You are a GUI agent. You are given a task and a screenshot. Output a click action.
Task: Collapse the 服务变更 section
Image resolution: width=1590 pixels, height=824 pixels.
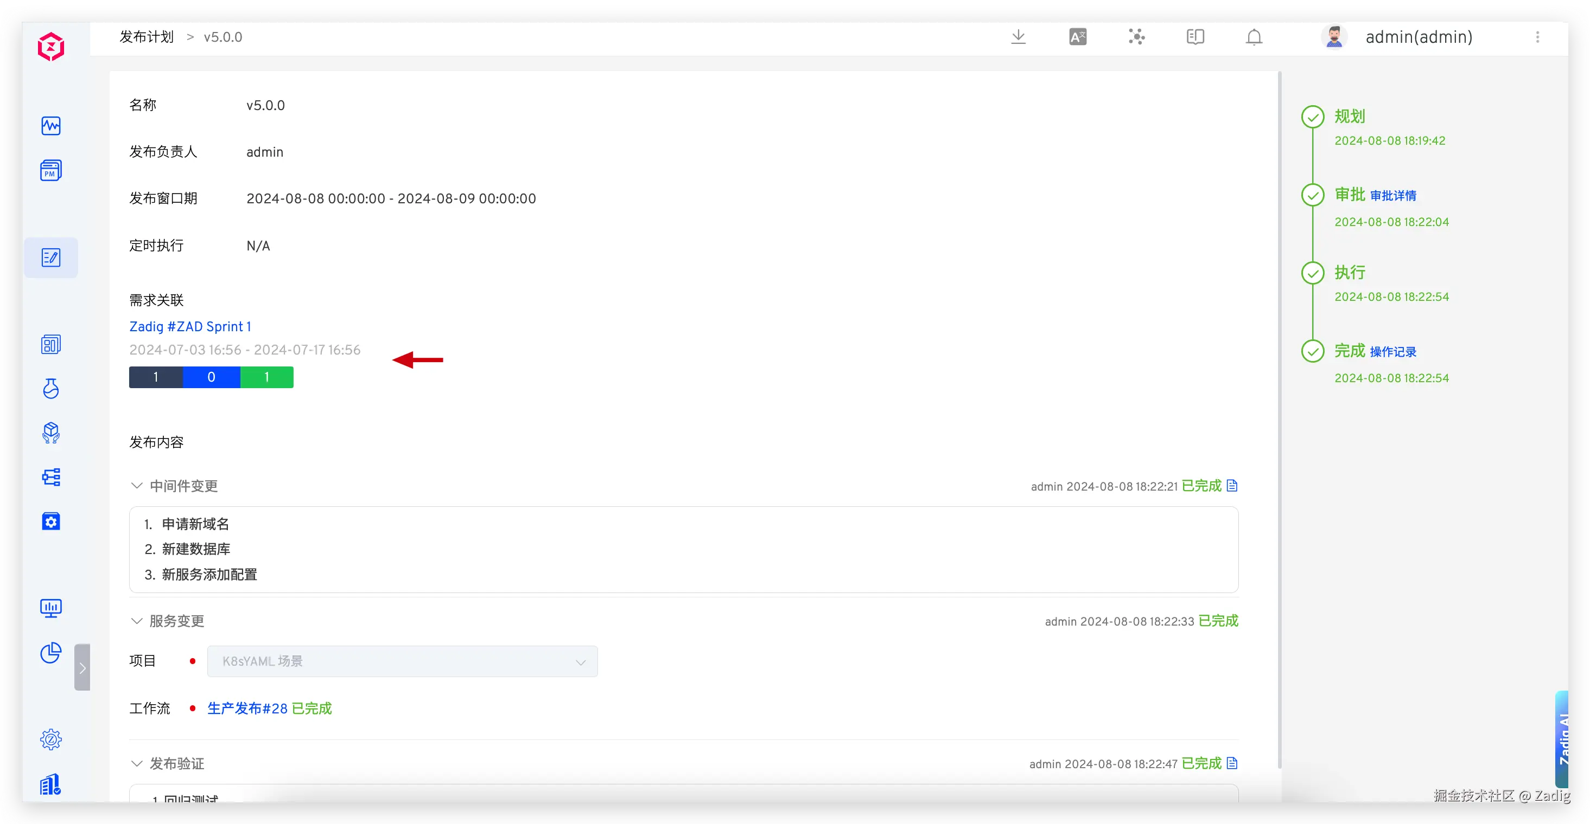tap(137, 621)
